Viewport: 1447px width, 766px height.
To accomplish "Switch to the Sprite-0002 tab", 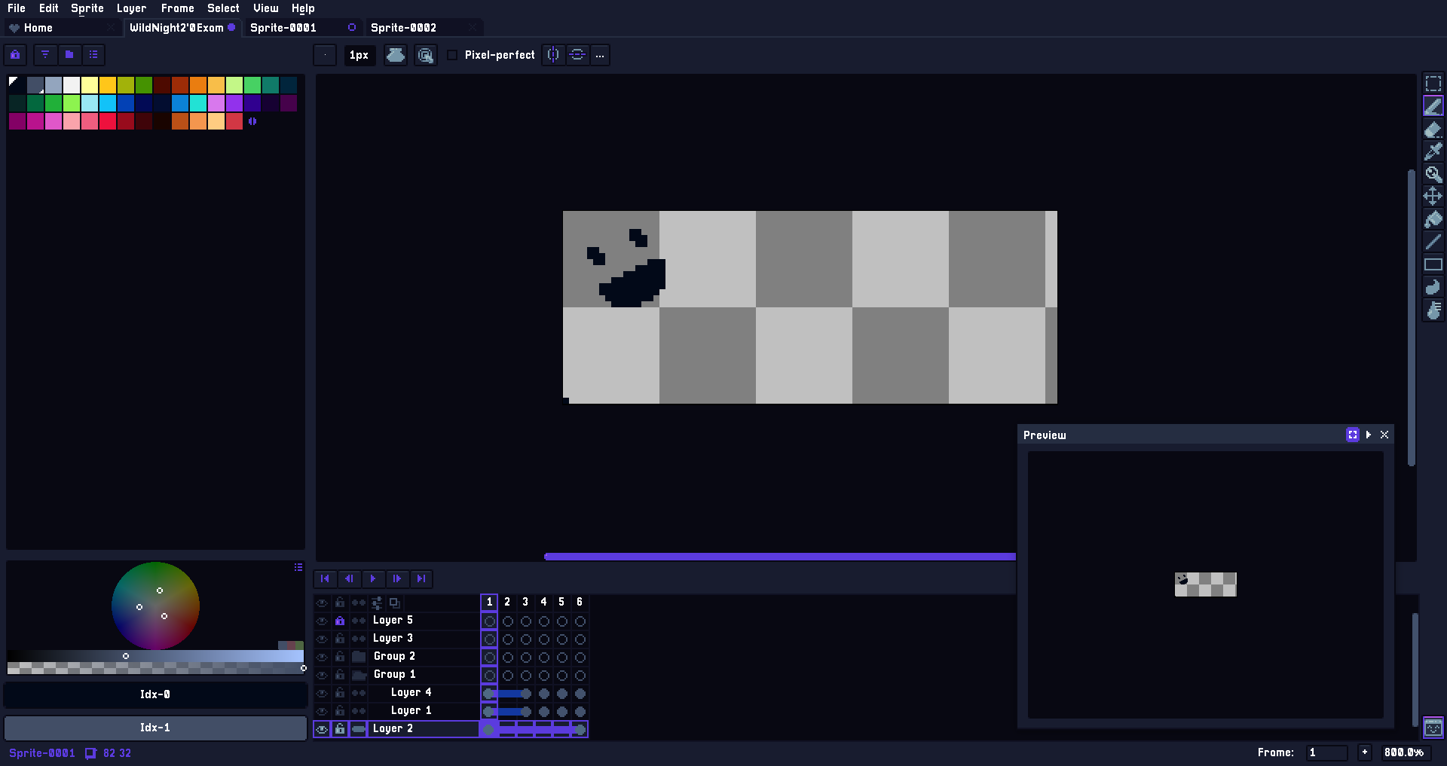I will pos(424,28).
